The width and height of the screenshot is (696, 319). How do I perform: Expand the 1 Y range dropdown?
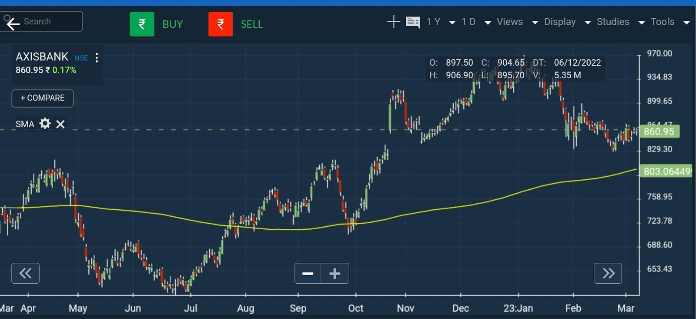[x=441, y=22]
